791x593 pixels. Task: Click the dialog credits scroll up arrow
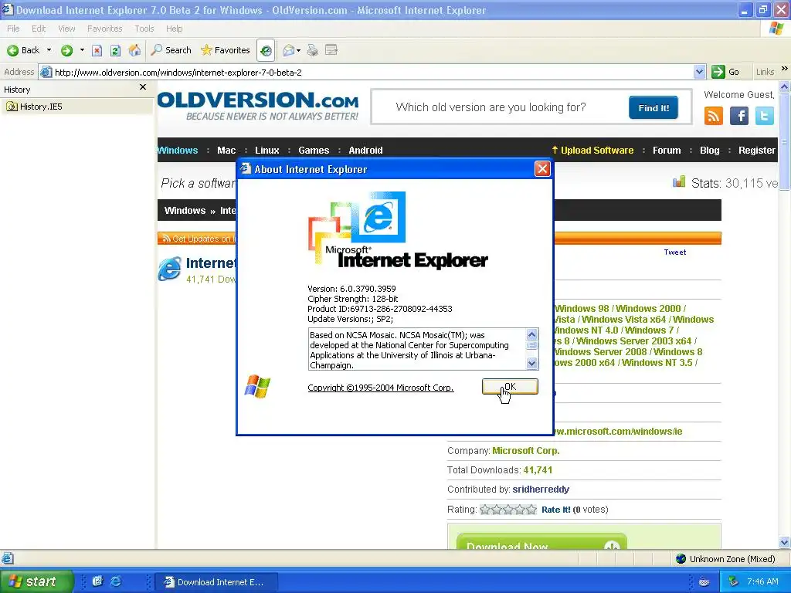tap(531, 335)
